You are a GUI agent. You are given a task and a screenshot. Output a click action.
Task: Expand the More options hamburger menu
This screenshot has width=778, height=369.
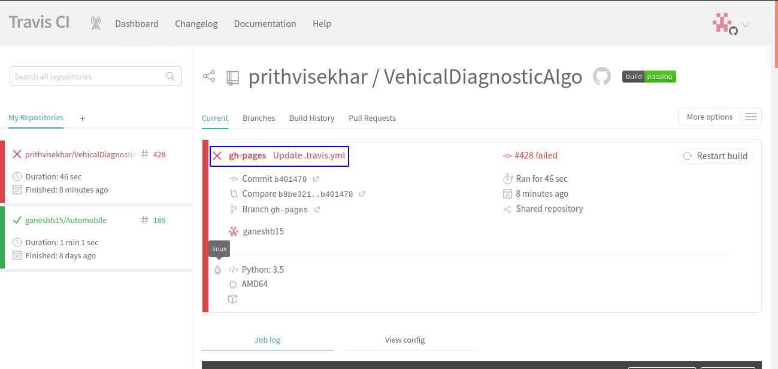tap(750, 117)
